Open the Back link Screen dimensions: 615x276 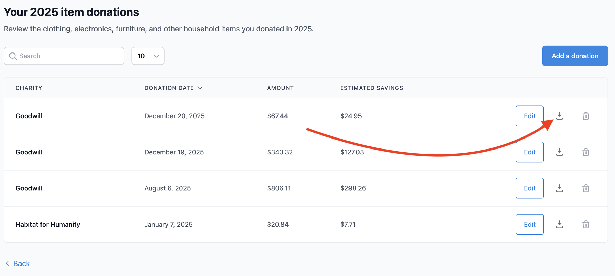pos(22,263)
